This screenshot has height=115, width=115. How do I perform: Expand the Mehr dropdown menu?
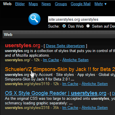[x=101, y=4]
